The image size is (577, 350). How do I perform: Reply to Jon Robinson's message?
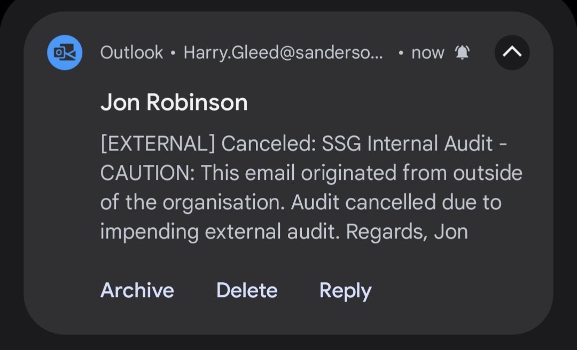click(x=345, y=290)
